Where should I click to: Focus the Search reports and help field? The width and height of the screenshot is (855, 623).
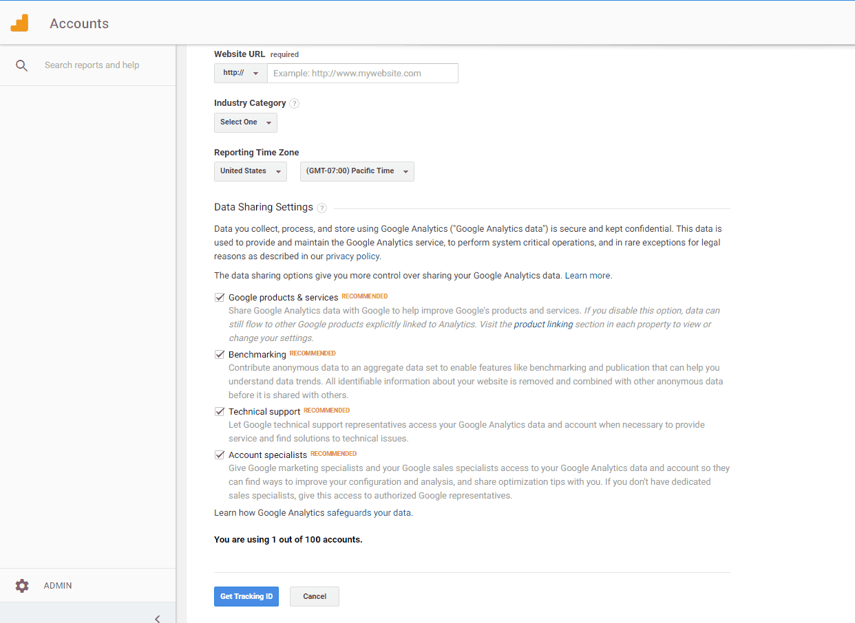pos(92,65)
